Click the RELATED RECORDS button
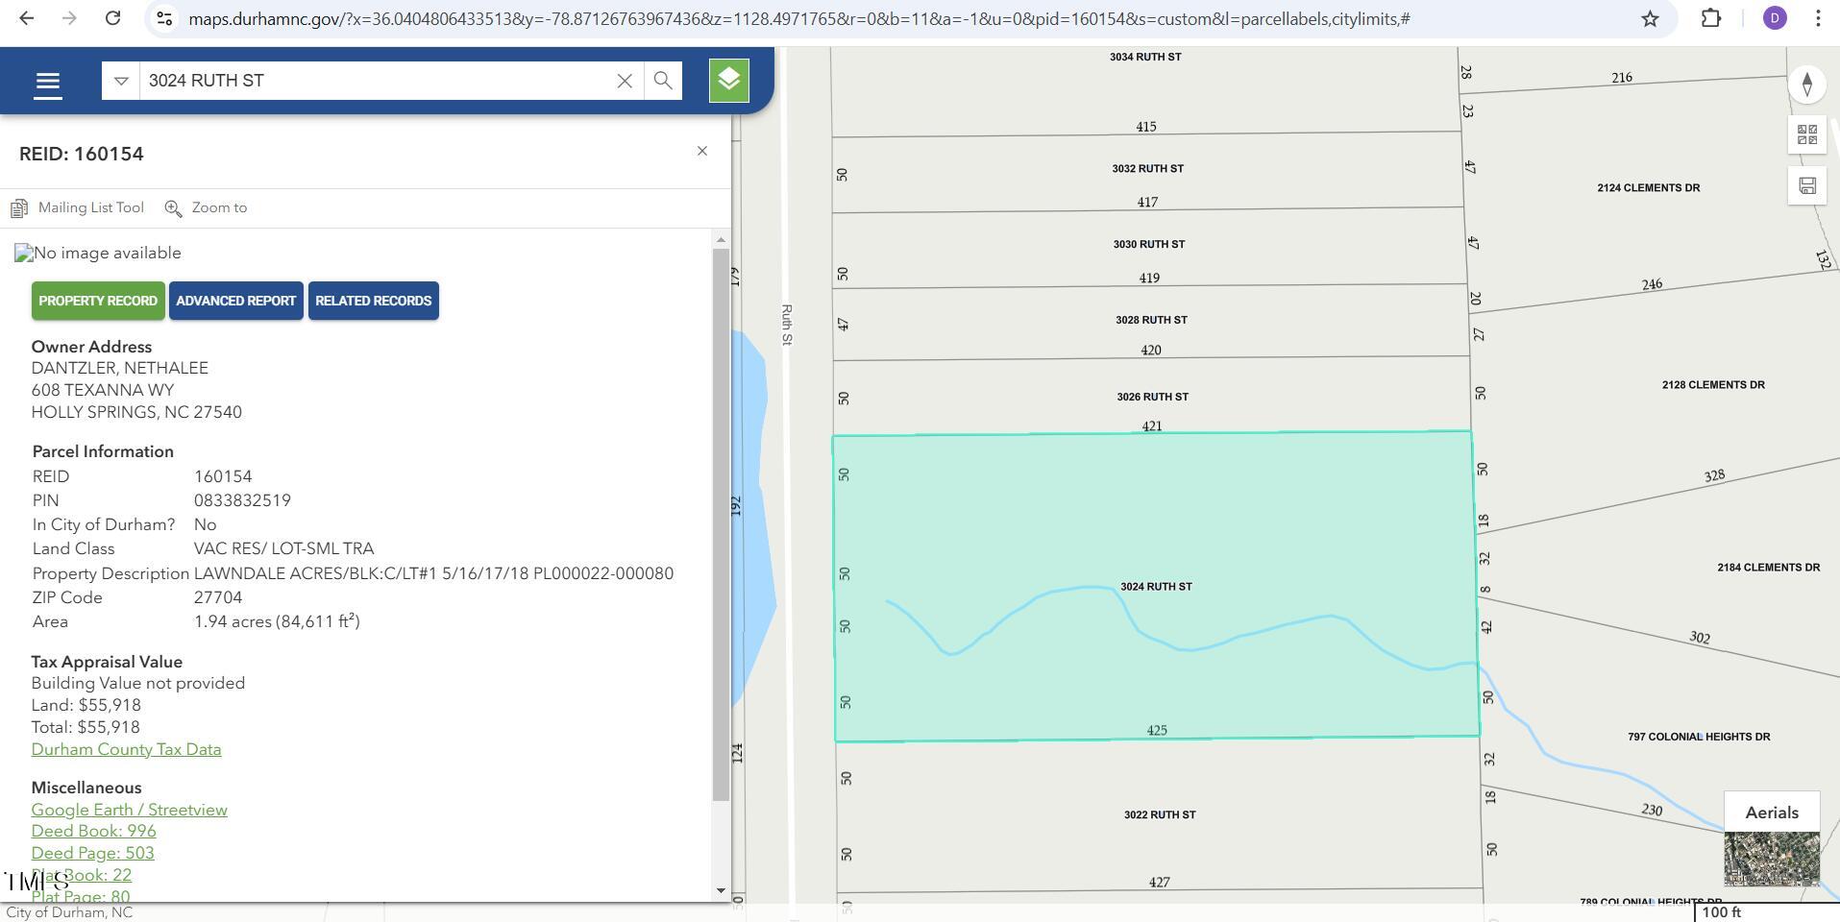 tap(373, 301)
